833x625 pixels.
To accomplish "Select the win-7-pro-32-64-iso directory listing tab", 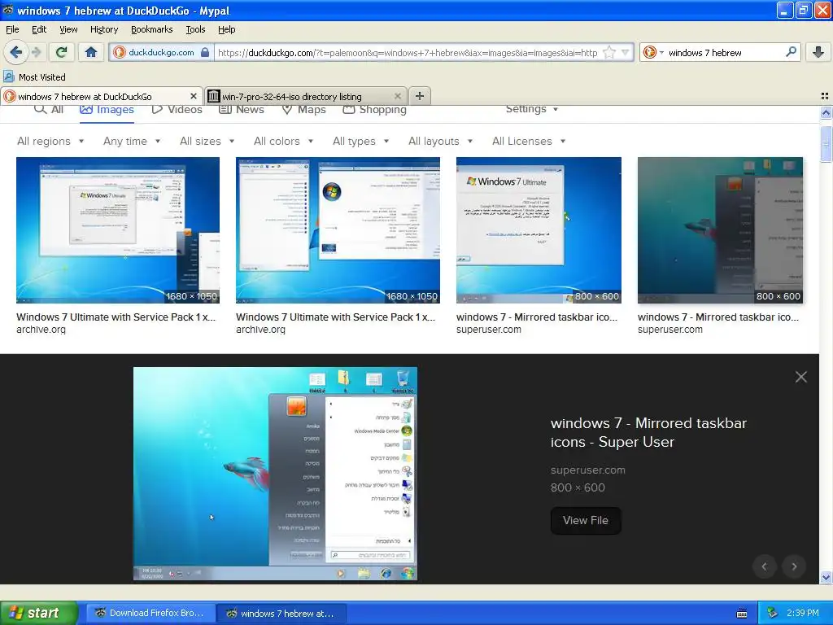I will pos(306,96).
